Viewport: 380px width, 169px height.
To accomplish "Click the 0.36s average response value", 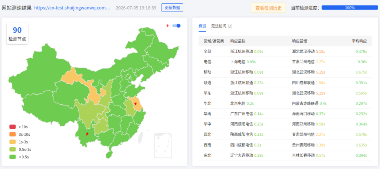I will tap(362, 62).
